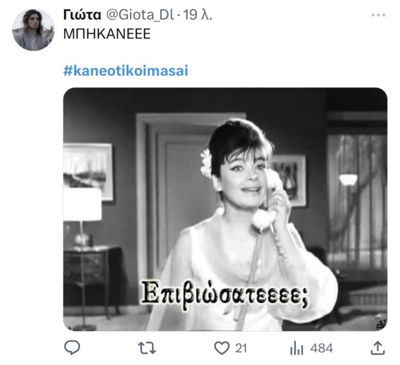Open Γιώτα's profile picture
This screenshot has height=365, width=400.
[x=33, y=30]
